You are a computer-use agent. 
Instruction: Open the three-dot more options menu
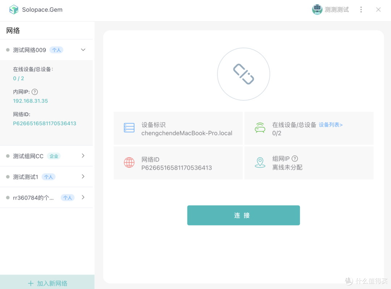pos(361,9)
